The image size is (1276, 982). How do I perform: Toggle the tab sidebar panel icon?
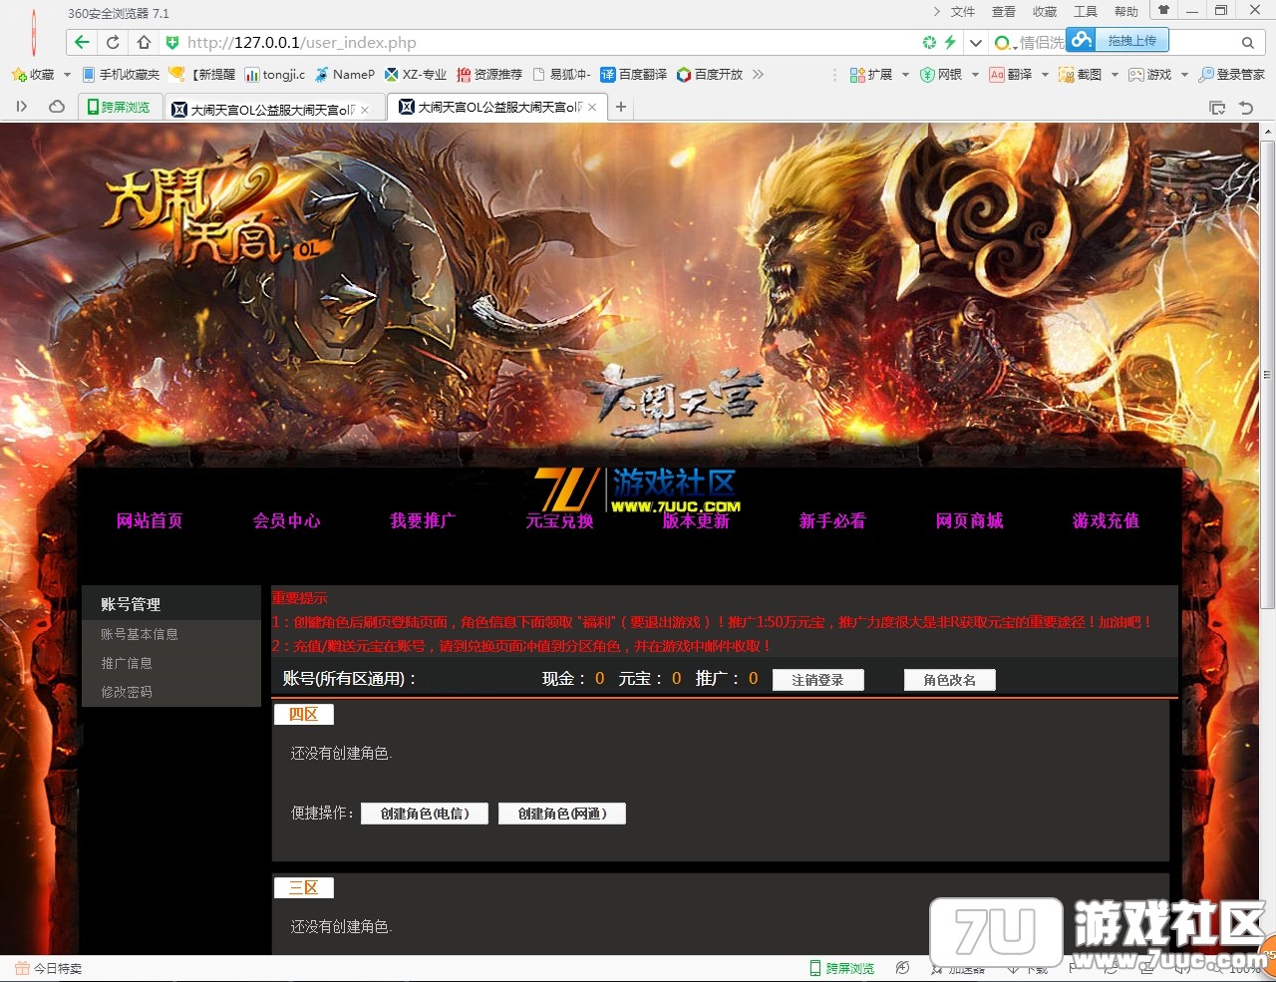[22, 107]
